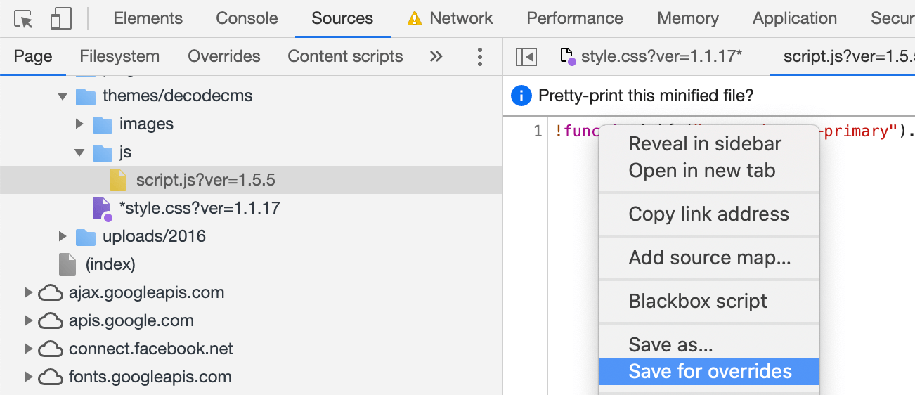This screenshot has width=915, height=395.
Task: Toggle the hide navigator pane icon
Action: coord(526,57)
